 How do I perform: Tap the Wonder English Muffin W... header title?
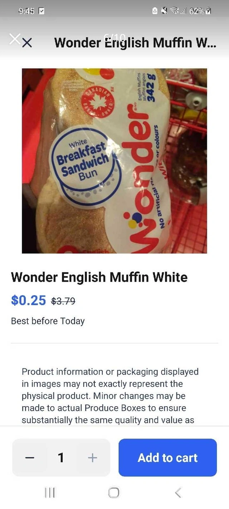point(135,43)
